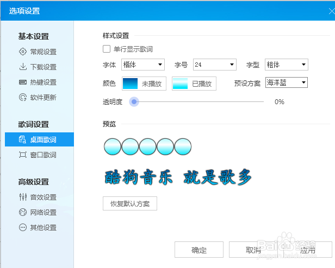Click the 常规设置 gear icon
Screen dimensions: 335x268
pyautogui.click(x=23, y=52)
